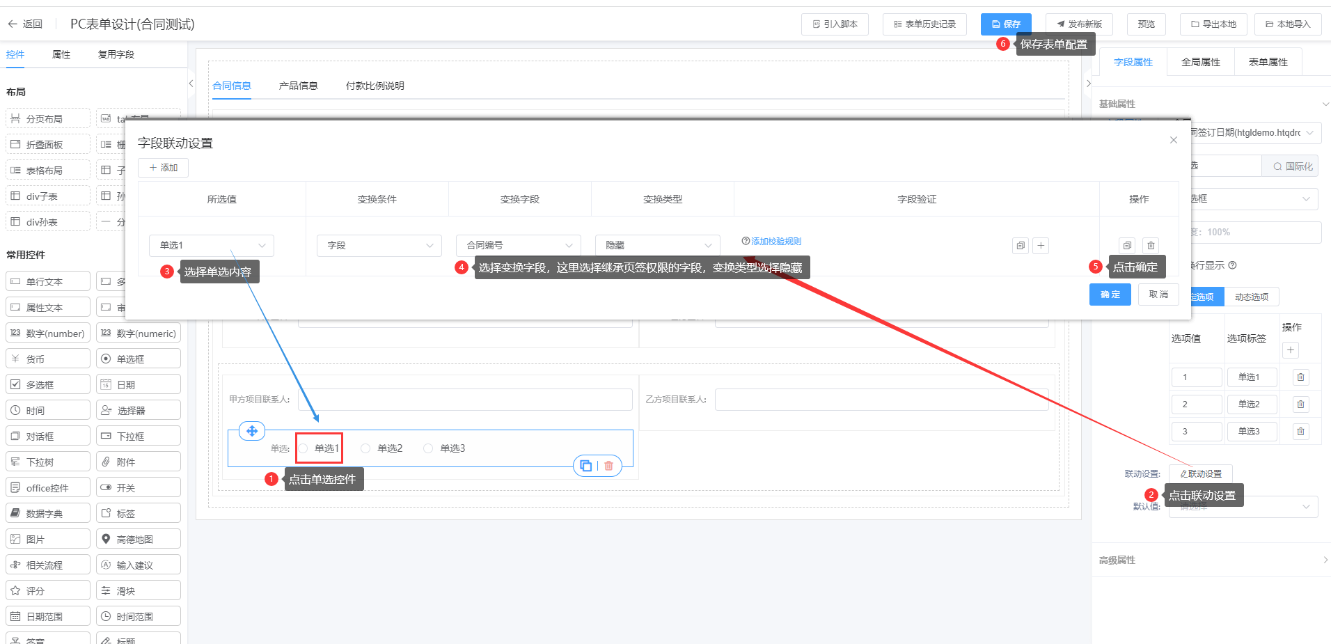Delete option 单选2 using its trash icon
1331x644 pixels.
tap(1300, 405)
